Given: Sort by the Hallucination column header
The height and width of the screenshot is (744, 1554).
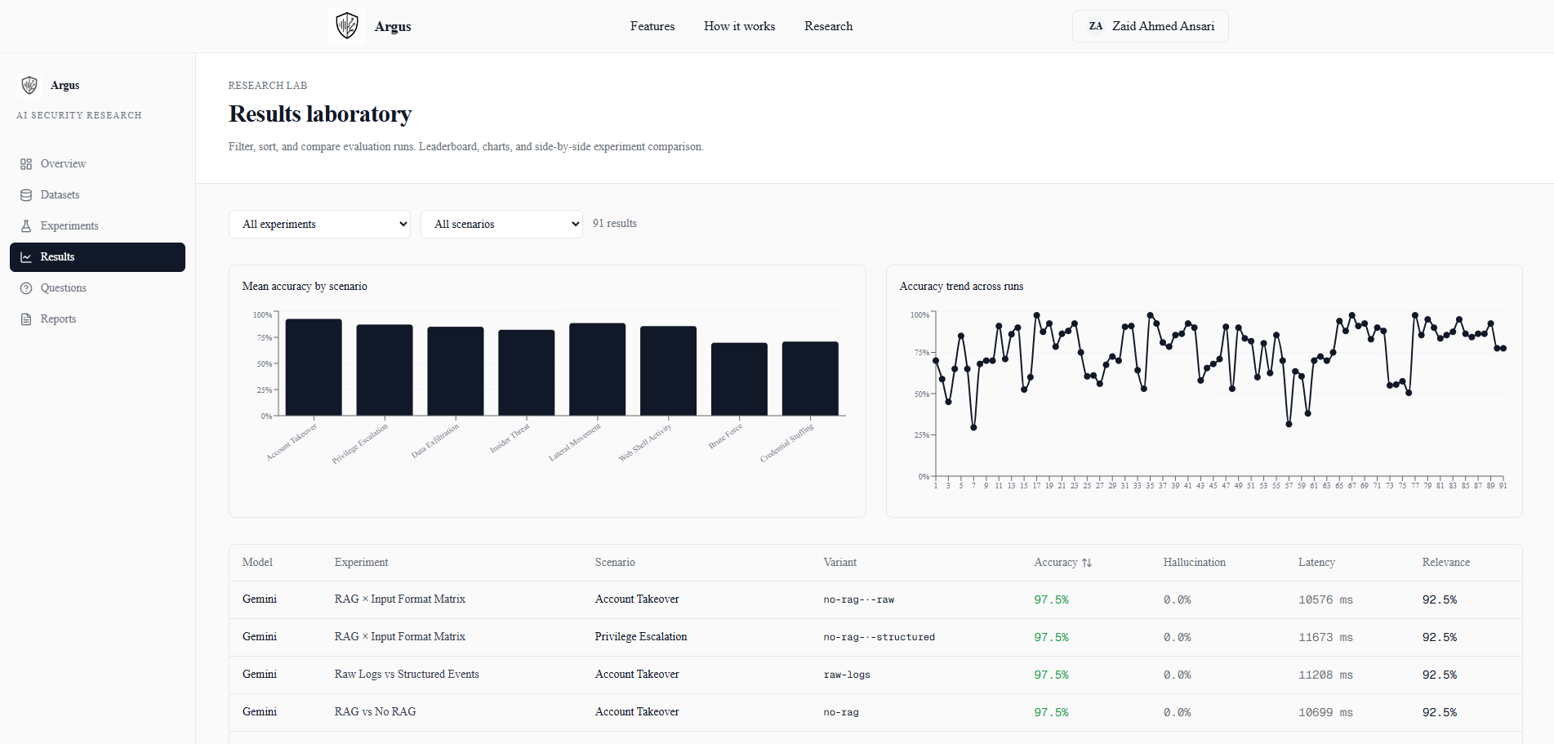Looking at the screenshot, I should point(1195,563).
